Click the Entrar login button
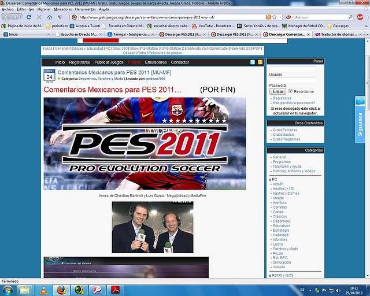370x296 pixels. [277, 91]
